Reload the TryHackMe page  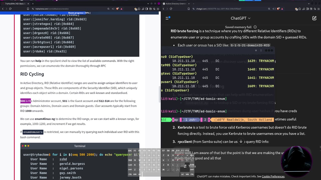coord(10,9)
